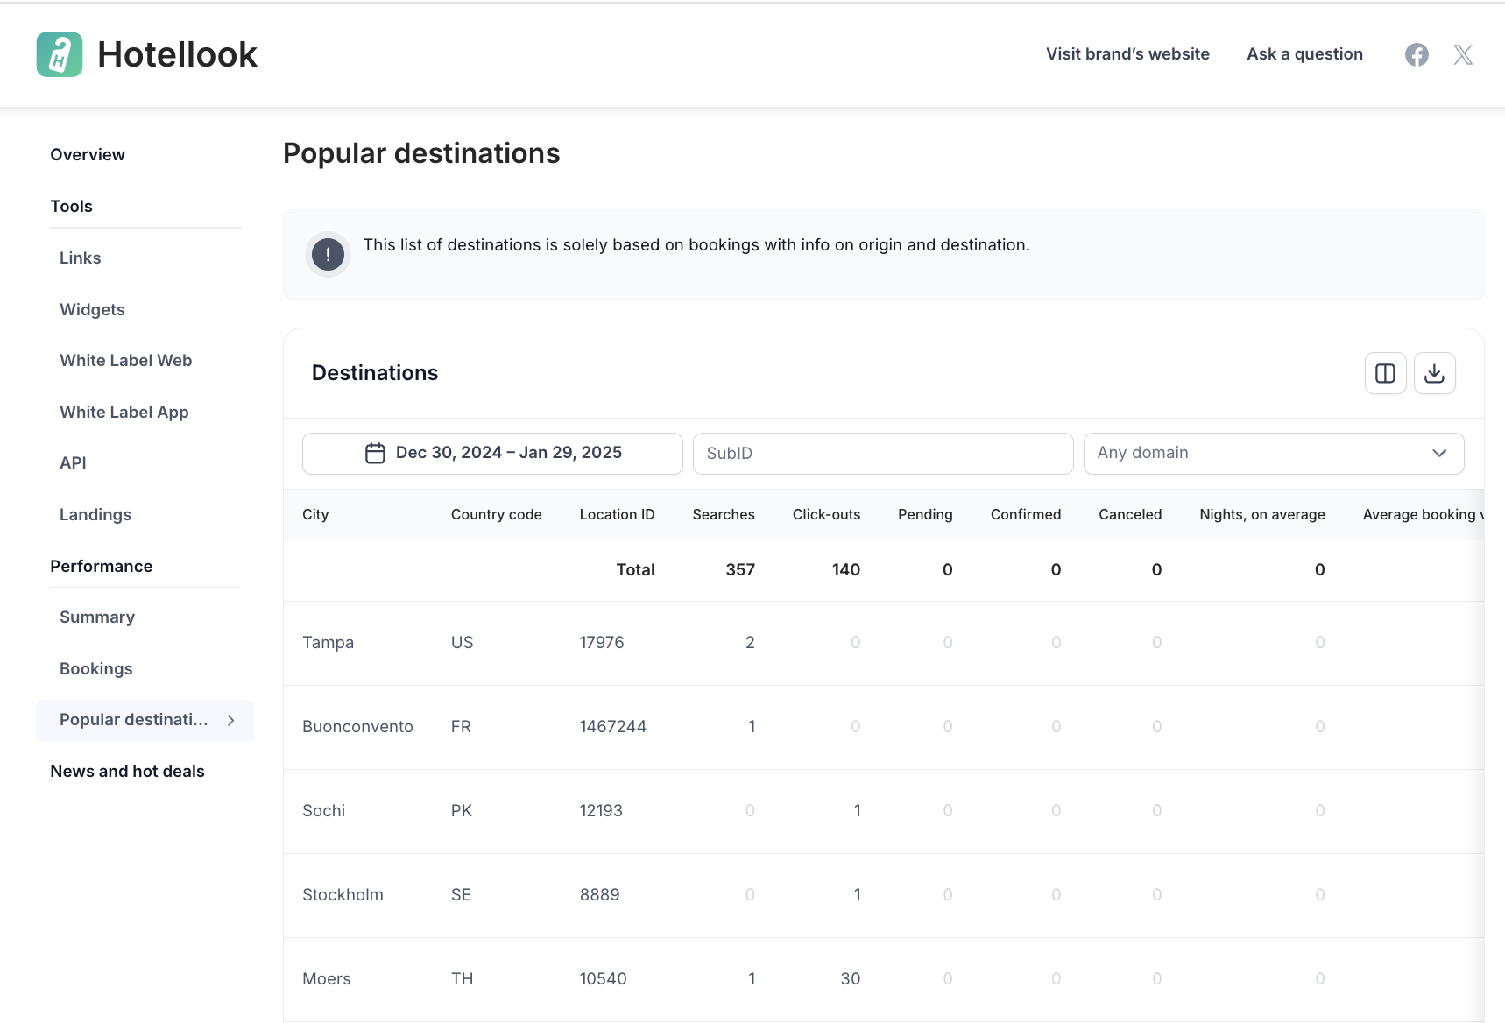Select the Stockholm city cell
This screenshot has height=1023, width=1505.
343,895
